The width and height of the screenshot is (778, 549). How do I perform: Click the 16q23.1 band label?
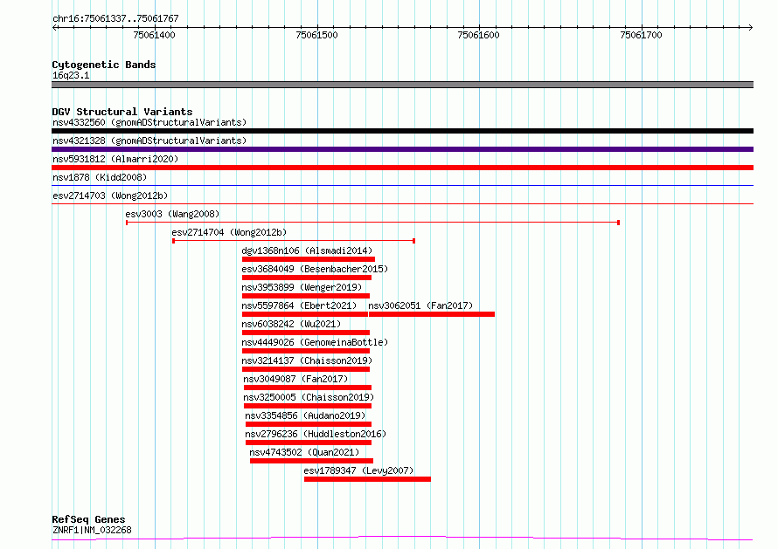(x=71, y=75)
